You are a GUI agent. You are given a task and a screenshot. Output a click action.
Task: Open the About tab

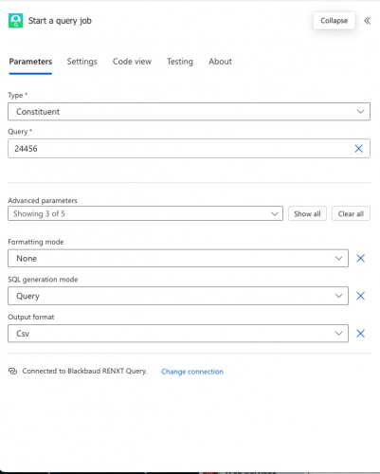(x=220, y=62)
